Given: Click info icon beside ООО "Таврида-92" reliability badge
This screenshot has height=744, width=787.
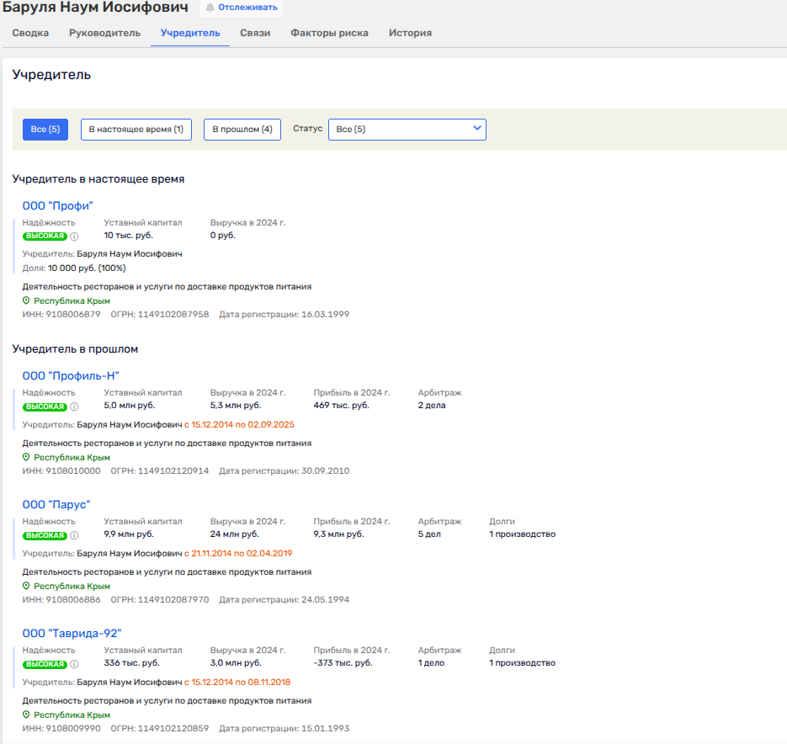Looking at the screenshot, I should coord(74,664).
